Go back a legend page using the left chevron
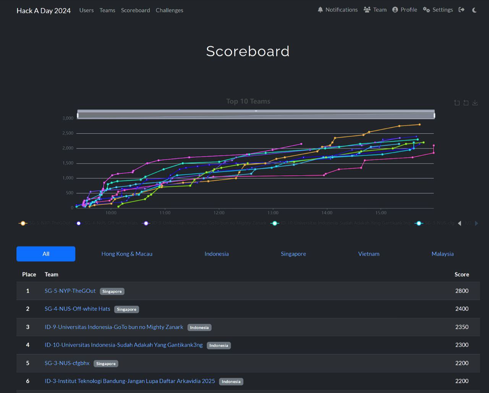Image resolution: width=489 pixels, height=393 pixels. [459, 223]
